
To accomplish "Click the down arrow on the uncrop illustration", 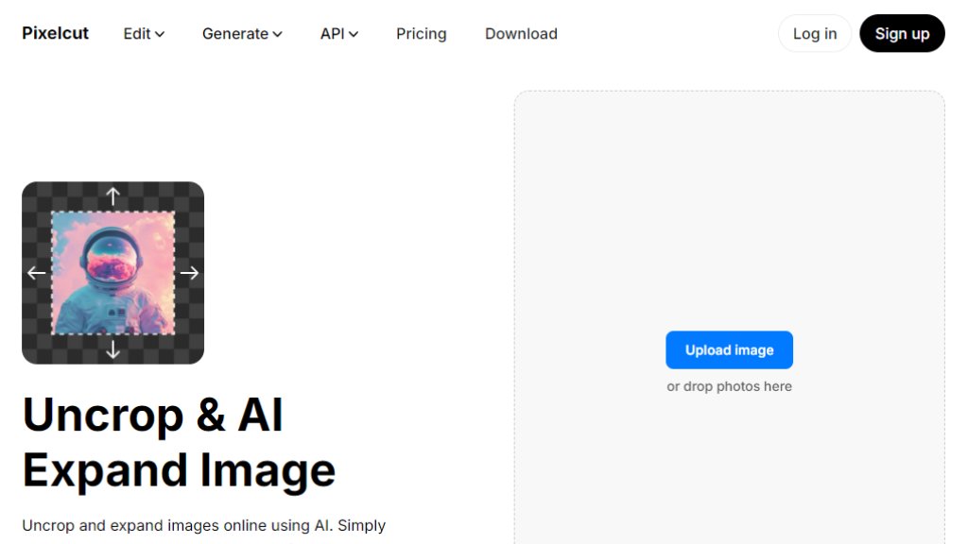I will [x=112, y=349].
